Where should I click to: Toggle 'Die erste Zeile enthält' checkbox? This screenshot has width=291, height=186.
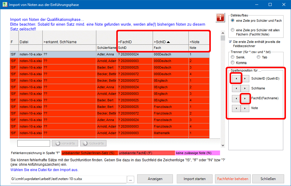pyautogui.click(x=230, y=42)
